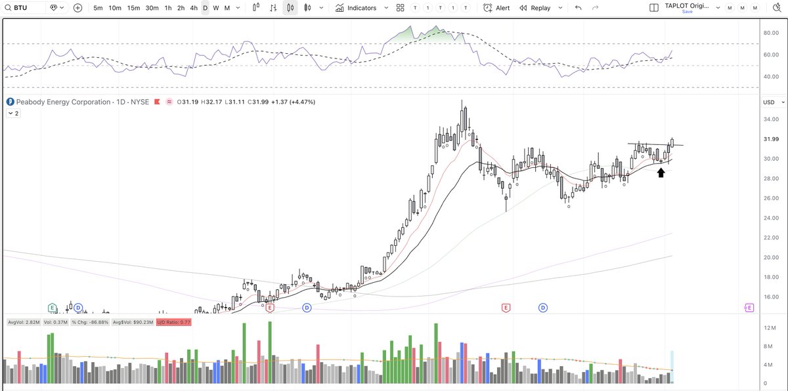This screenshot has height=391, width=788.
Task: Start bar Replay mode
Action: coord(535,8)
